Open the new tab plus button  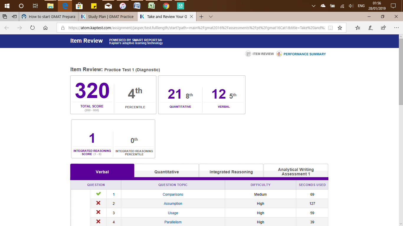(x=201, y=17)
